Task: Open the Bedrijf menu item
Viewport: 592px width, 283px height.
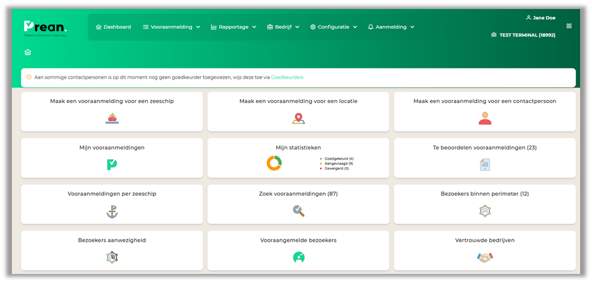Action: click(283, 27)
